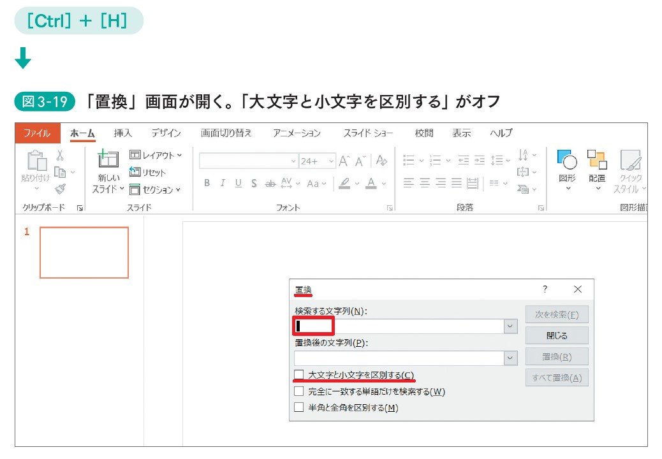
Task: Click the Reset (リセット) slide icon
Action: point(147,172)
